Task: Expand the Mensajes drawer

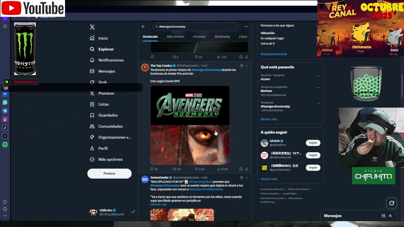Action: pyautogui.click(x=390, y=216)
